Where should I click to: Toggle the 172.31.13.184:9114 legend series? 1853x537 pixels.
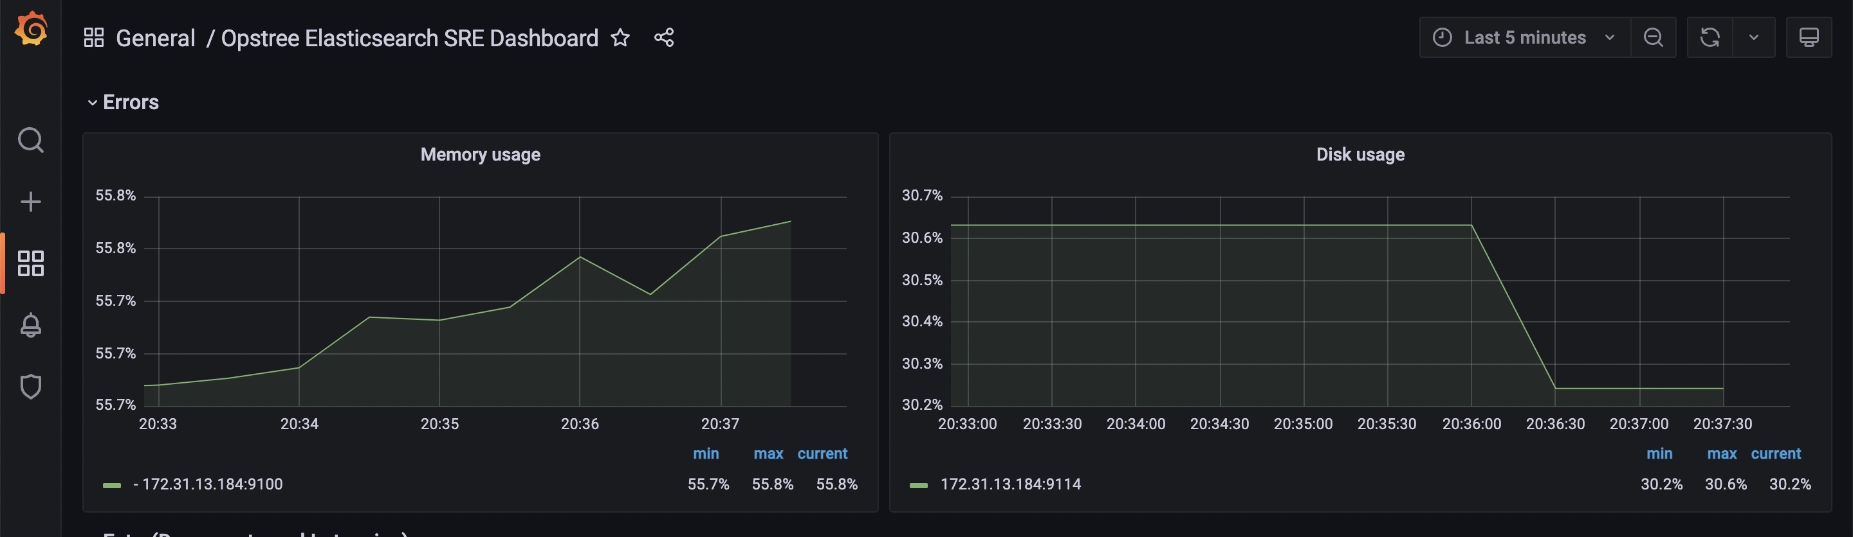point(1010,484)
